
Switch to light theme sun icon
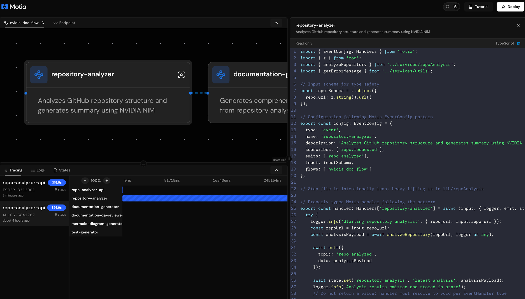[x=448, y=7]
